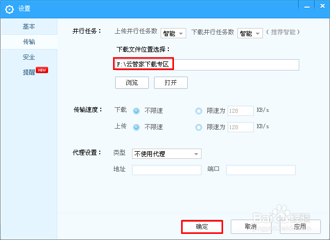Select 不限速 for 下载
Image resolution: width=330 pixels, height=240 pixels.
[x=137, y=111]
